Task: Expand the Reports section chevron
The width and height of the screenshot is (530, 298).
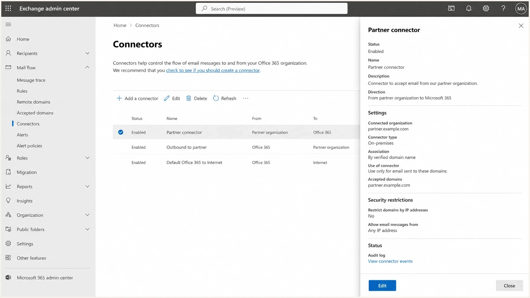Action: [x=87, y=186]
